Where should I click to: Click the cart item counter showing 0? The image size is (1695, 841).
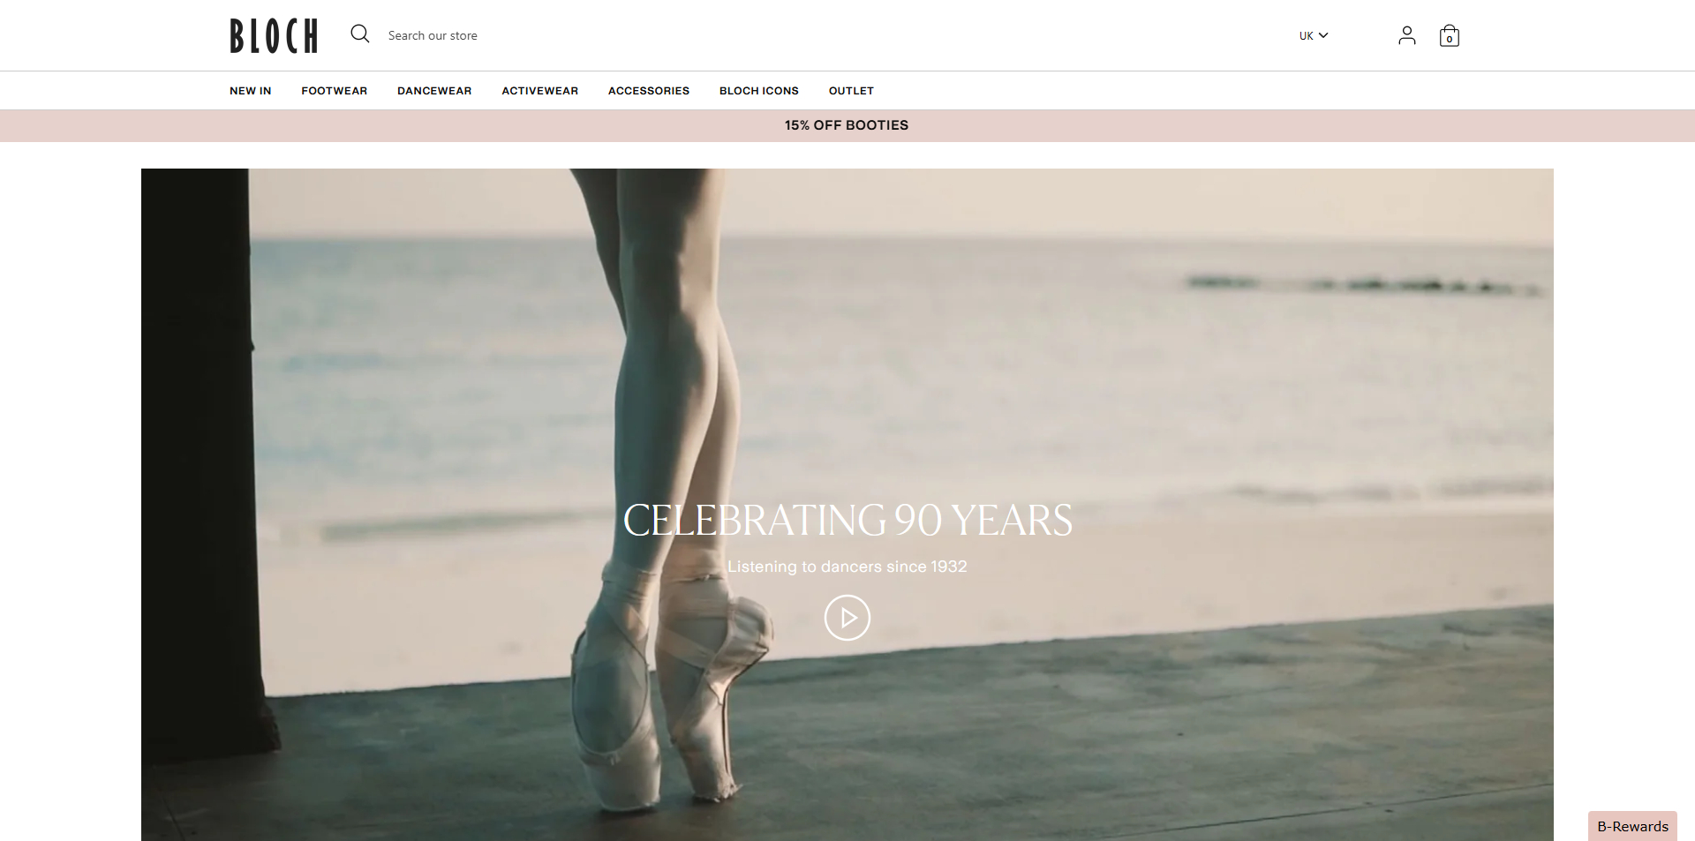(1450, 40)
